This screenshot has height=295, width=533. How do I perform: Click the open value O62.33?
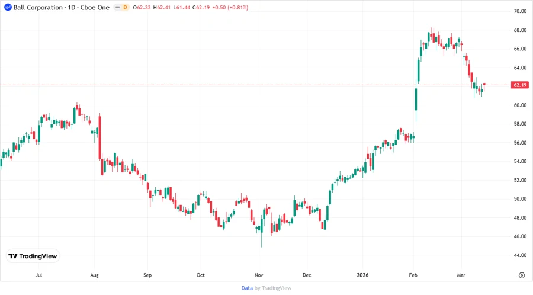[142, 8]
